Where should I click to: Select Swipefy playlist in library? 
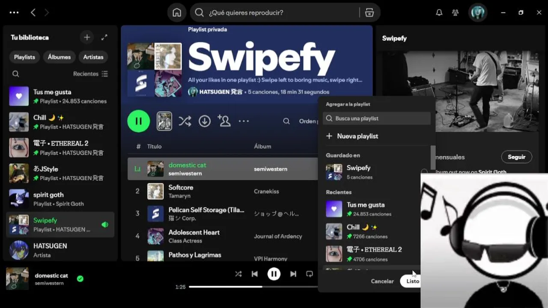[60, 225]
